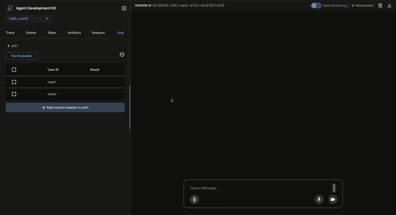Viewport: 396px width, 215px height.
Task: Switch to the Sessions tab
Action: click(x=98, y=32)
